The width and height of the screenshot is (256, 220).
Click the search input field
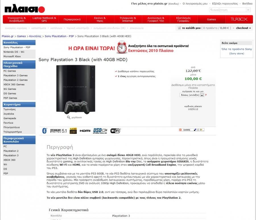(x=228, y=10)
